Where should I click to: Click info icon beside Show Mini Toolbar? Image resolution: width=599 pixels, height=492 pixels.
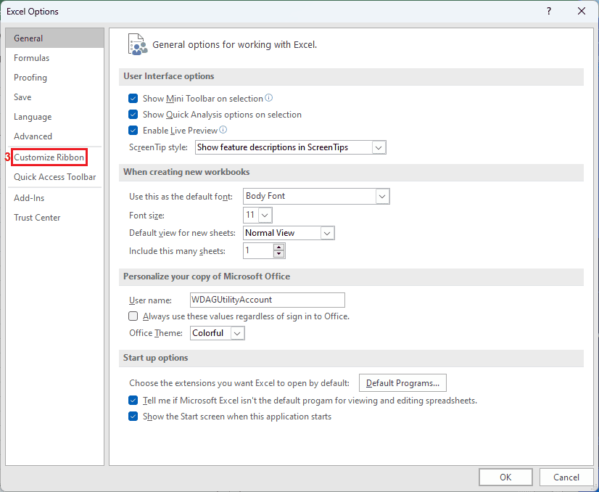[x=269, y=98]
